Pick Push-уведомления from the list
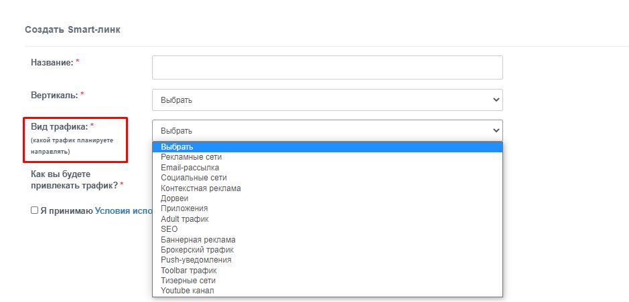The height and width of the screenshot is (302, 629). point(196,260)
